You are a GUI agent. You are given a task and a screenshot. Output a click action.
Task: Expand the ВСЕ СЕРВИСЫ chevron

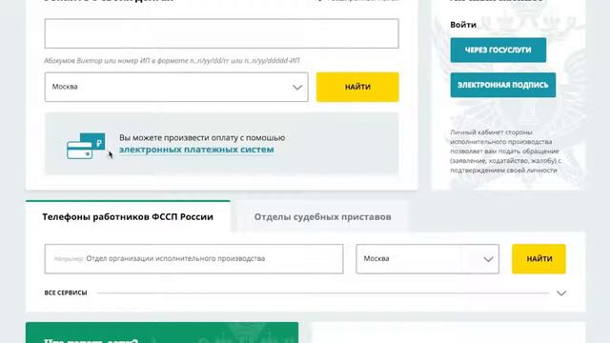pyautogui.click(x=561, y=293)
